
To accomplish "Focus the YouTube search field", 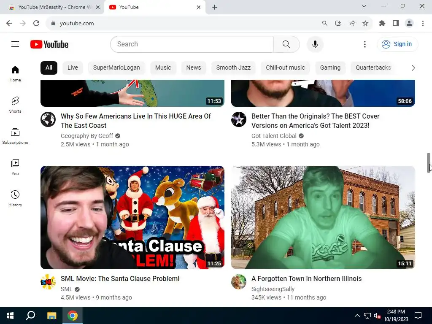I will [x=192, y=44].
